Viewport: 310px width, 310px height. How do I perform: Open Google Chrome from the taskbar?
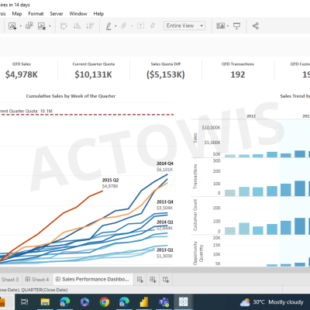[105, 301]
